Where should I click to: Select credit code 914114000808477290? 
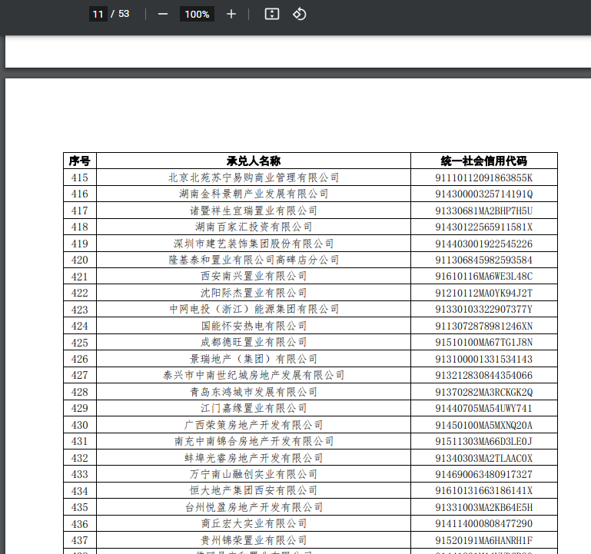click(x=484, y=523)
